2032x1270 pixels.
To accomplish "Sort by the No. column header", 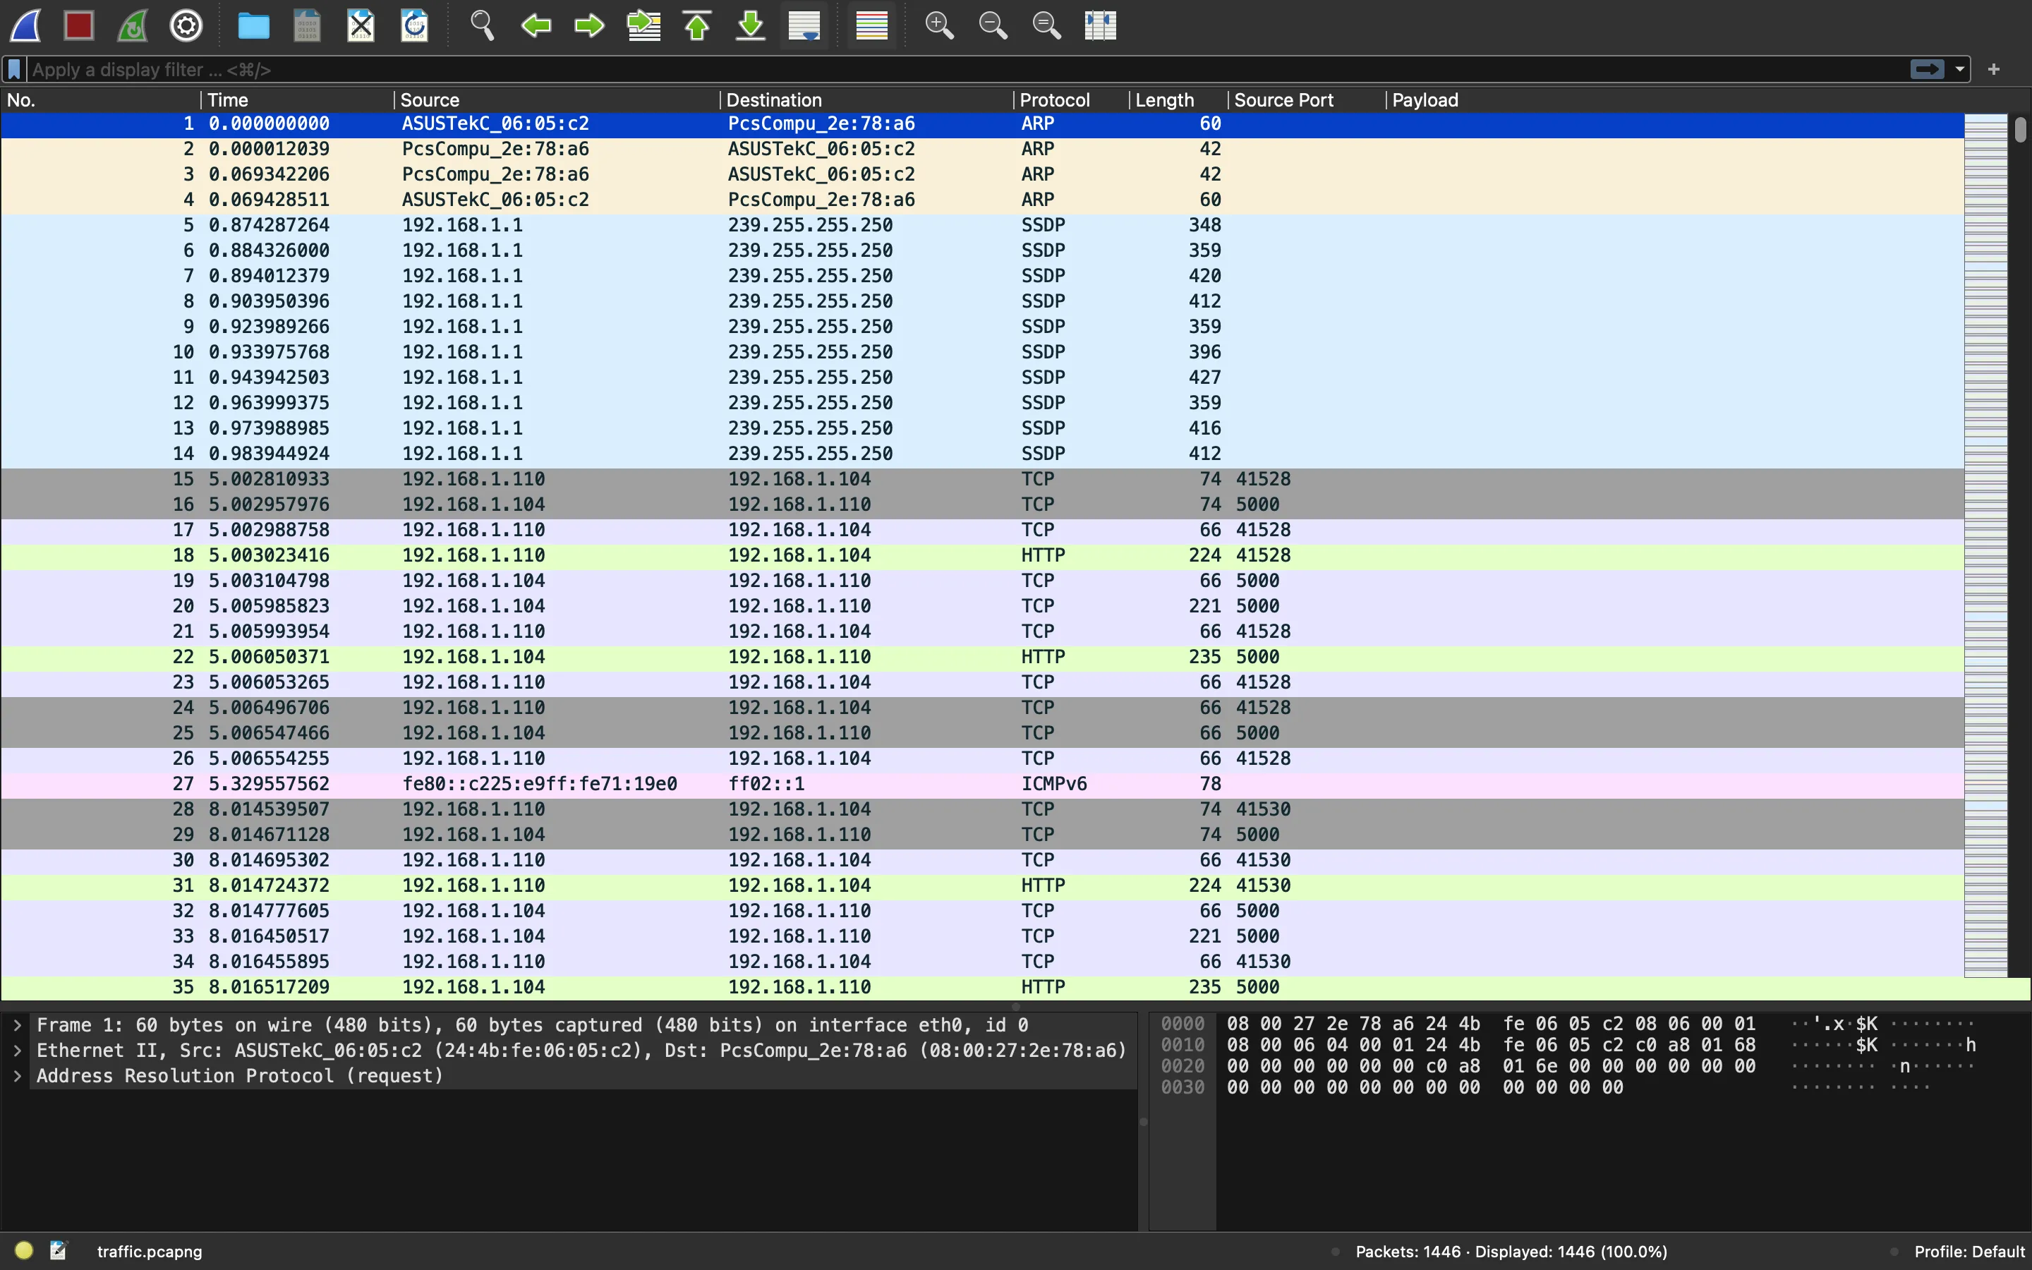I will click(x=101, y=100).
